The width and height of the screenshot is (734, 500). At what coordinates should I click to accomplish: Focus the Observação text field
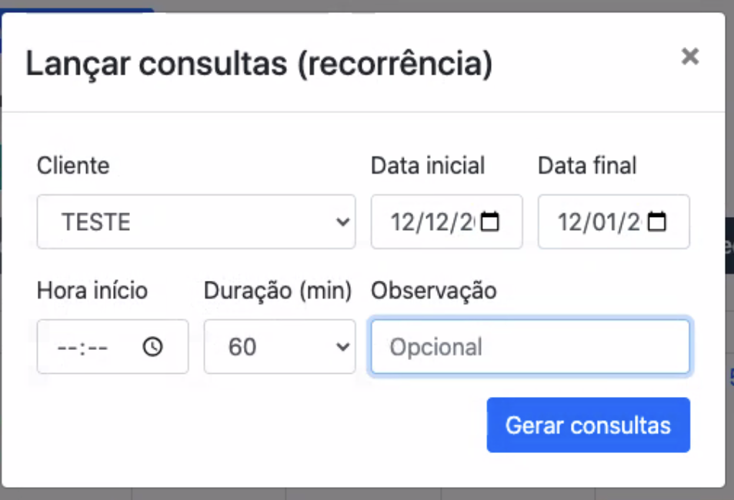pyautogui.click(x=530, y=347)
